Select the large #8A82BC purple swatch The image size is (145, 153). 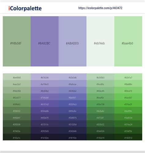click(x=45, y=41)
